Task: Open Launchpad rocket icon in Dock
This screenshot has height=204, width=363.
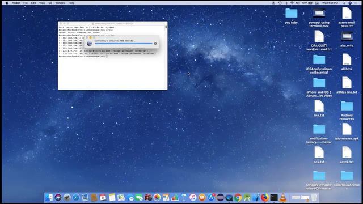Action: pos(67,198)
